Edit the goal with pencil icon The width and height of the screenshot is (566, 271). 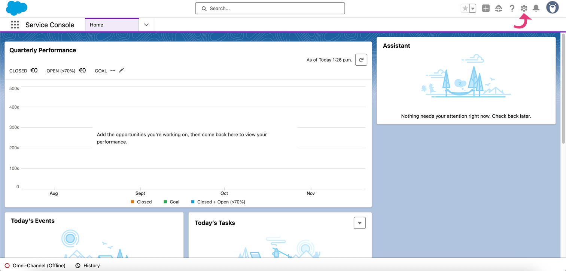click(121, 70)
